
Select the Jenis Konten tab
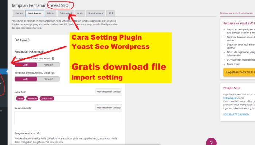click(35, 13)
